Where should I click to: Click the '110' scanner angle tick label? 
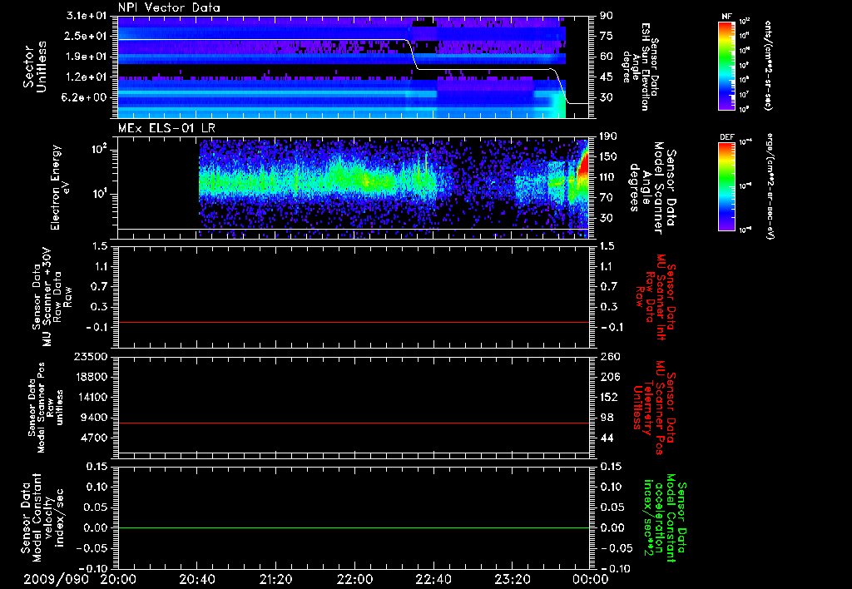[609, 177]
